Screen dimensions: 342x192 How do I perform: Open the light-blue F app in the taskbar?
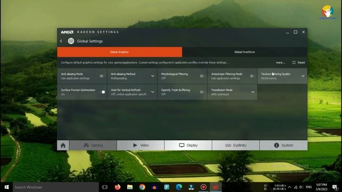pos(167,187)
